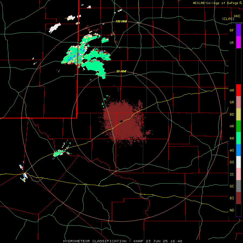Click the WS blue legend swatch
Image resolution: width=243 pixels, height=243 pixels.
pyautogui.click(x=238, y=150)
